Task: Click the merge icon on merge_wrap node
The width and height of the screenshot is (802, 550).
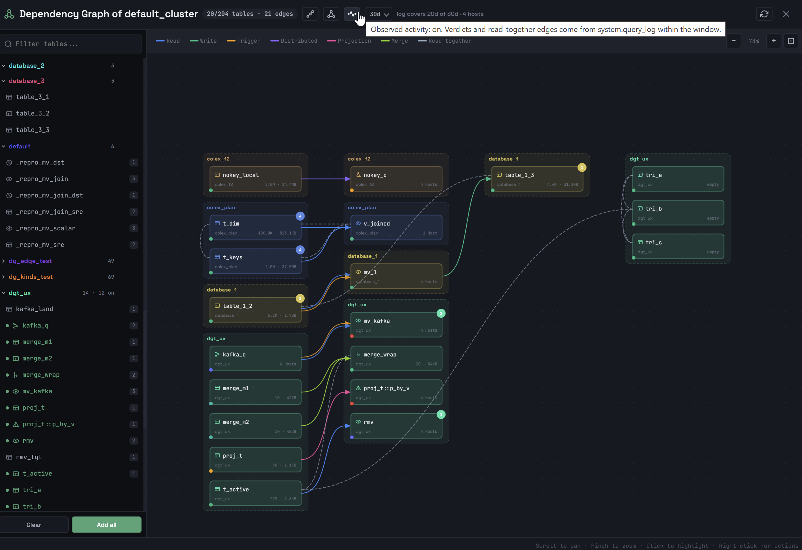Action: pyautogui.click(x=358, y=354)
